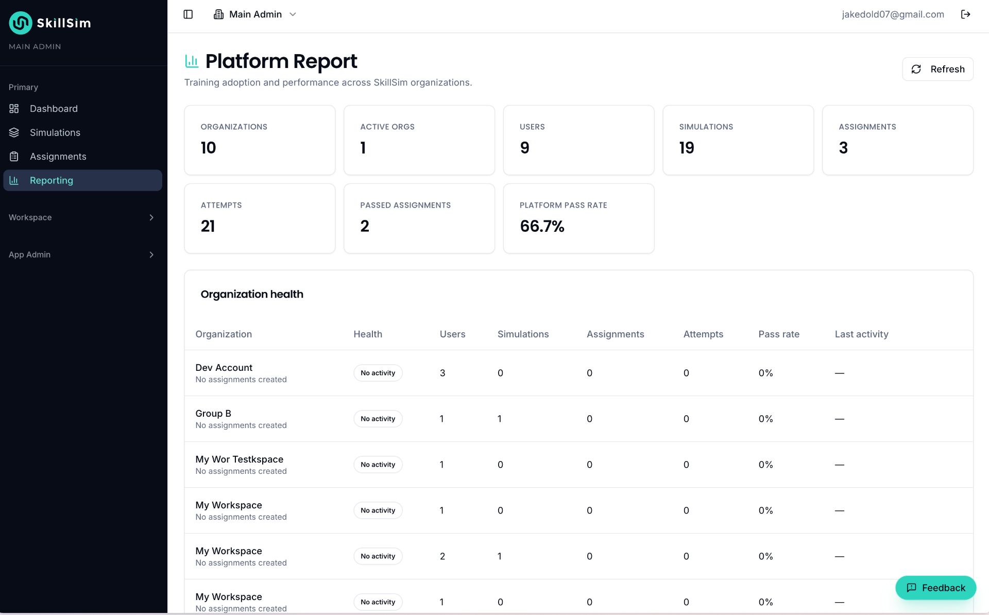989x615 pixels.
Task: Open the Feedback button
Action: click(x=935, y=588)
